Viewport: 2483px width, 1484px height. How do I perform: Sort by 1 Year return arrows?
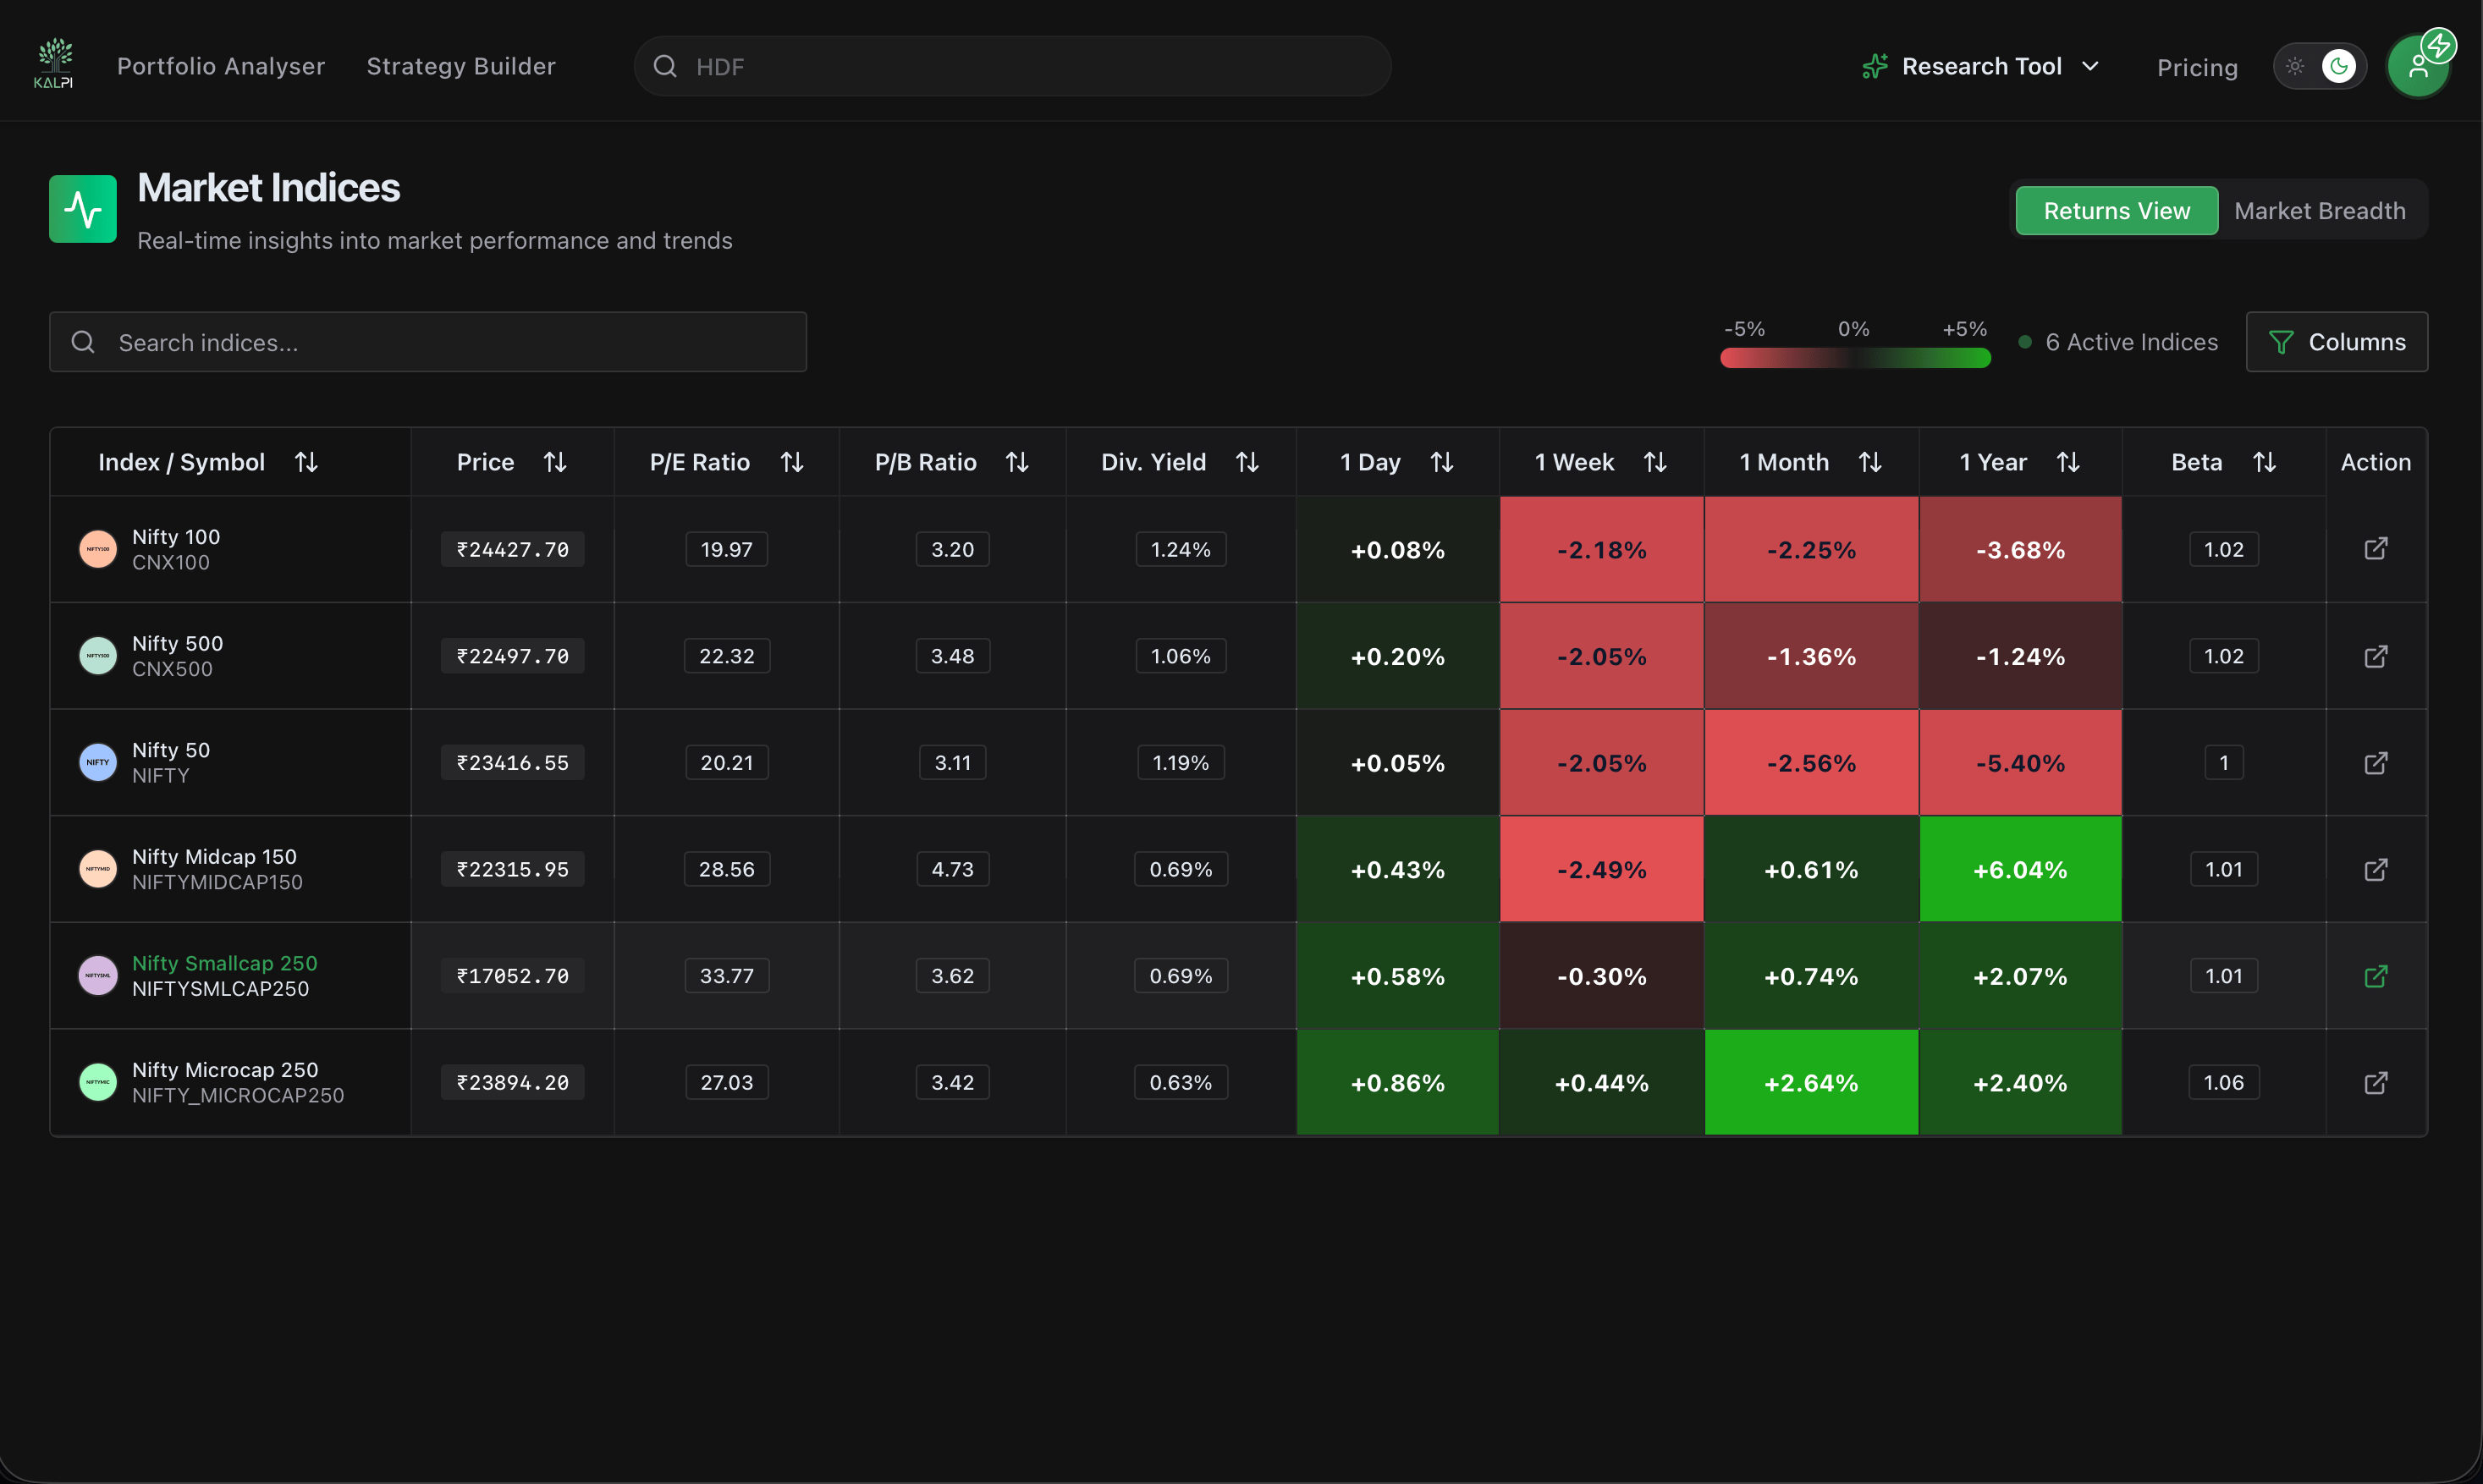2068,462
